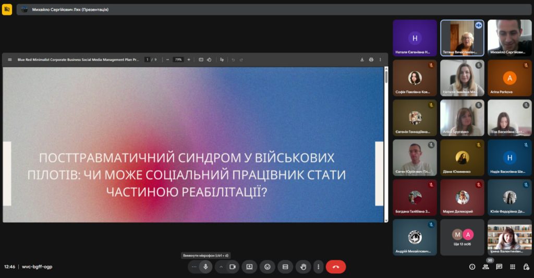Open the emoji reactions button
Image resolution: width=534 pixels, height=278 pixels.
pos(268,267)
